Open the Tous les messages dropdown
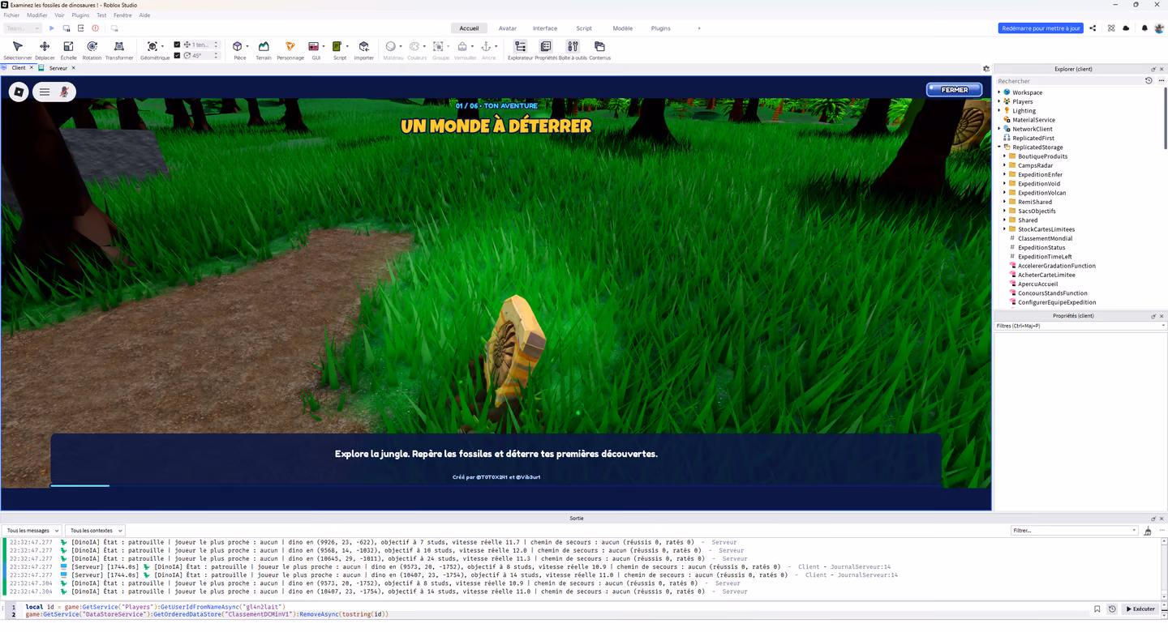The height and width of the screenshot is (632, 1168). (32, 531)
